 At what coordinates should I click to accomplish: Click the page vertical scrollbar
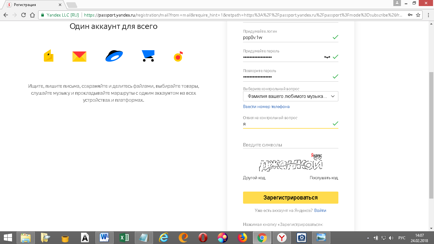coord(431,133)
